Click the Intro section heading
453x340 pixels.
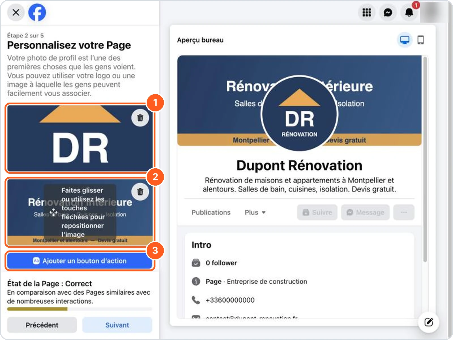pyautogui.click(x=201, y=245)
